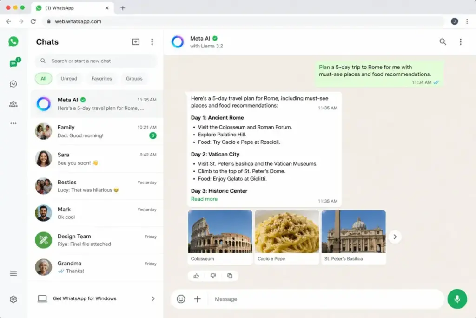476x318 pixels.
Task: Filter chats by Favorites
Action: point(101,78)
